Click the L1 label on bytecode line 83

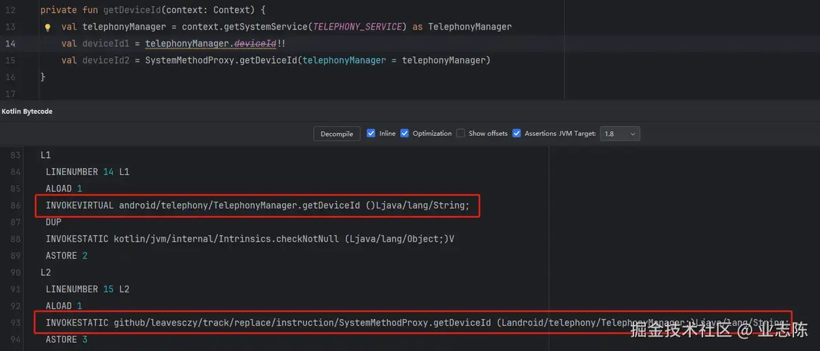point(46,155)
